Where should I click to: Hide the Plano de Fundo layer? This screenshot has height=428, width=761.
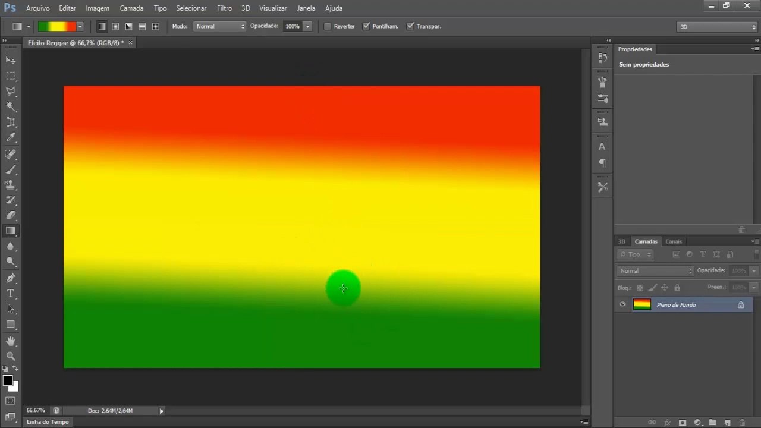(622, 305)
